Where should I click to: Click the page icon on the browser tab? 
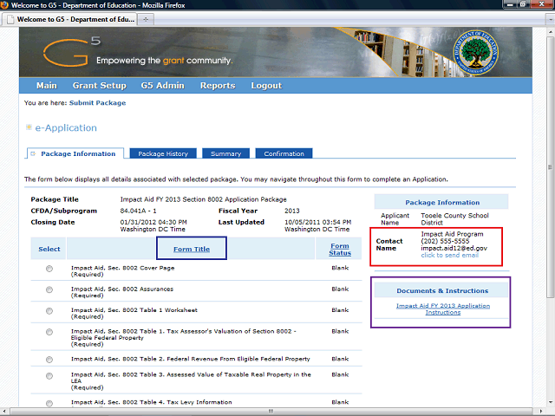click(11, 19)
